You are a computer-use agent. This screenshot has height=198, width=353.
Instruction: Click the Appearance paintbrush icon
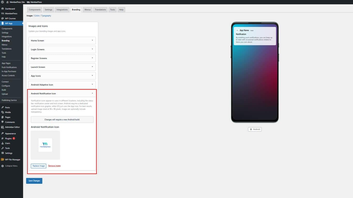[x=3, y=134]
